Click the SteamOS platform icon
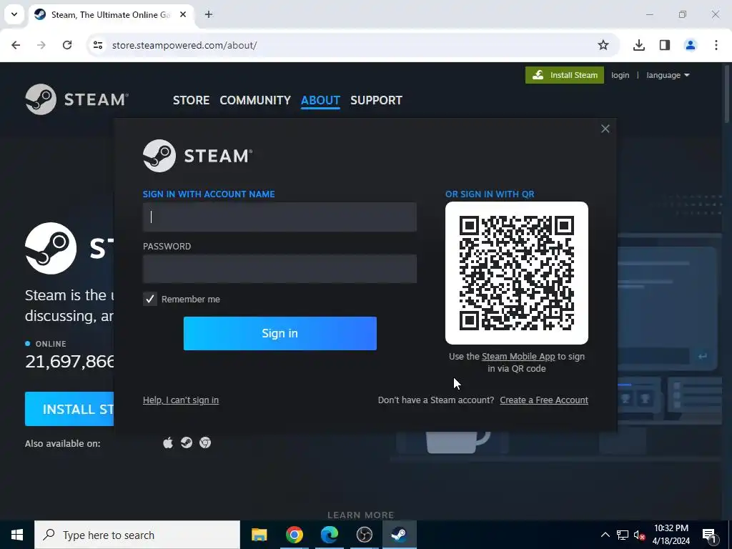 pos(187,442)
